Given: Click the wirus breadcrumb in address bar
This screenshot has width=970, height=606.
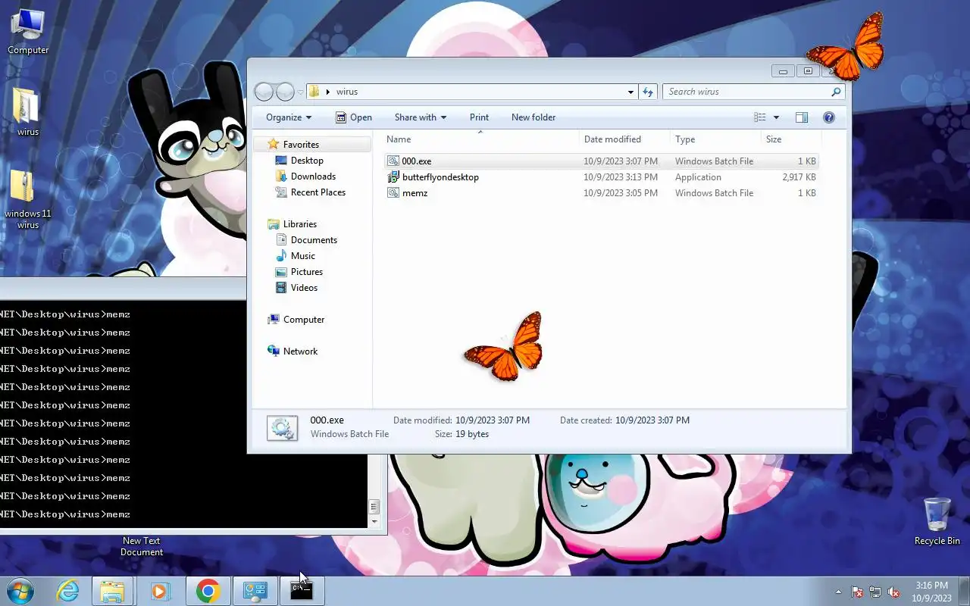Looking at the screenshot, I should [x=347, y=92].
